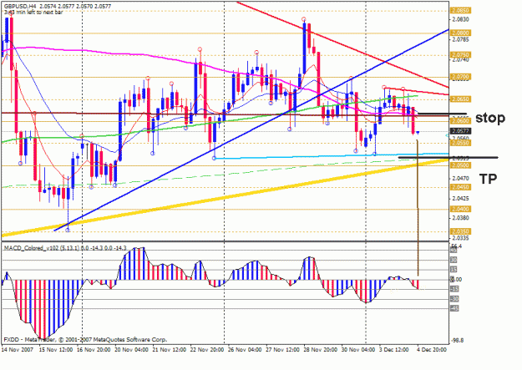
Task: Click the 14 Nov 2007 date label
Action: tap(18, 350)
